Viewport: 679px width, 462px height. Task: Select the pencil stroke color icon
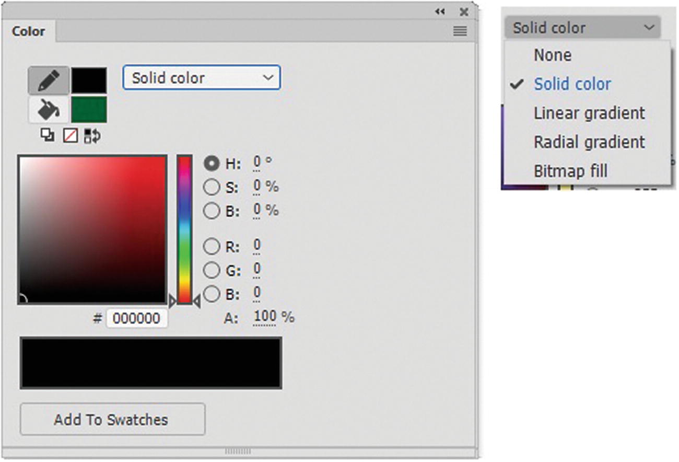point(49,80)
